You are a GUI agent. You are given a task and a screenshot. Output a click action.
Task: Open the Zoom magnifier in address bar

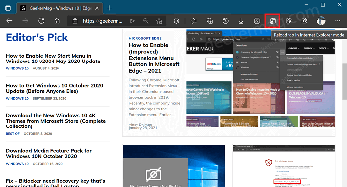(x=146, y=21)
